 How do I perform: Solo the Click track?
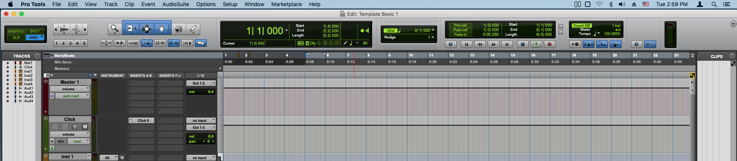tap(75, 127)
